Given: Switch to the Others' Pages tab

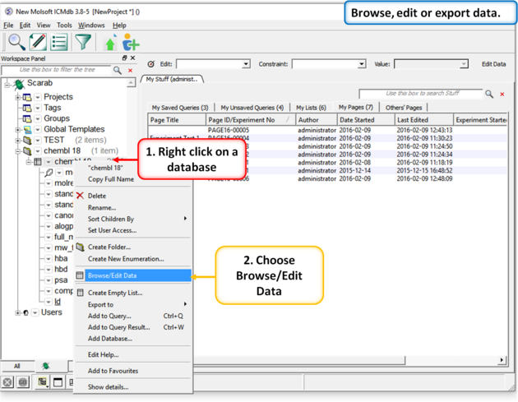Looking at the screenshot, I should click(404, 108).
